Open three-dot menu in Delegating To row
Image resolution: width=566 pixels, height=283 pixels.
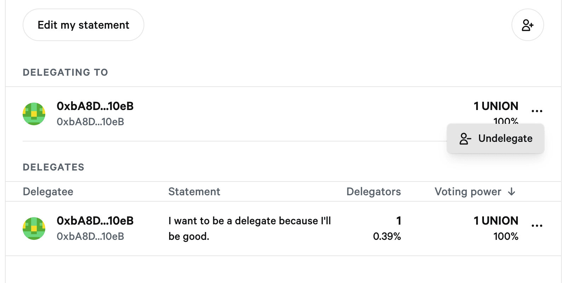tap(537, 111)
